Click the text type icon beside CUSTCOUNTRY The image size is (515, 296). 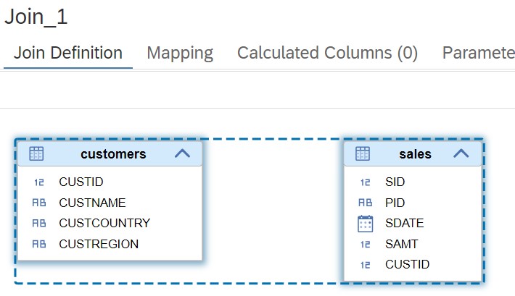(39, 223)
